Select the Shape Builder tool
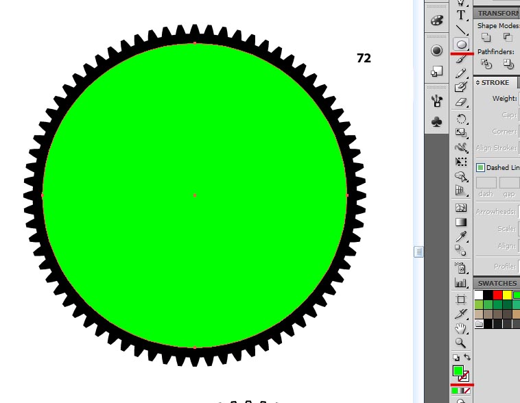This screenshot has width=520, height=403. point(461,176)
